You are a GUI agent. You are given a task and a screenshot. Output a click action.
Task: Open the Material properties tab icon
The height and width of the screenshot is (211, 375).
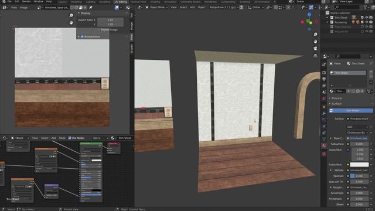coord(324,146)
